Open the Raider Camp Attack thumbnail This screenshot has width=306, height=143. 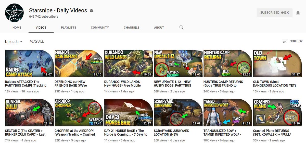coord(29,64)
